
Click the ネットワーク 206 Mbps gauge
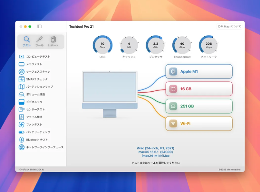coord(208,45)
